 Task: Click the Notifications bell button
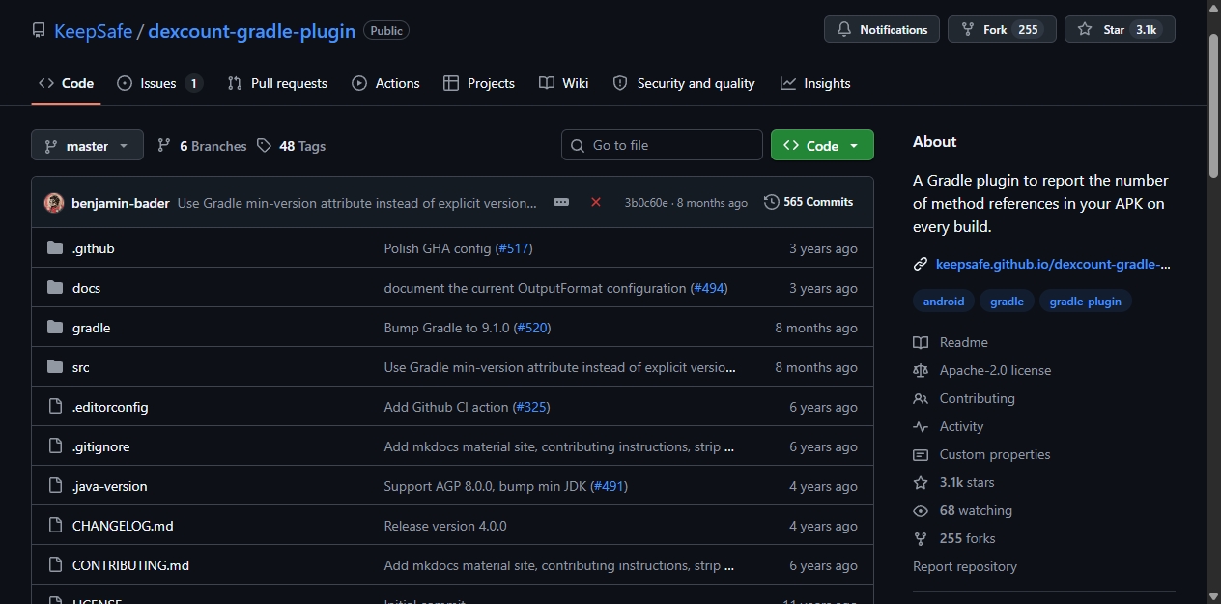882,30
